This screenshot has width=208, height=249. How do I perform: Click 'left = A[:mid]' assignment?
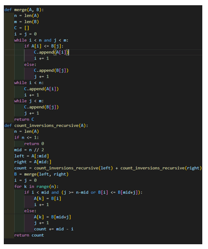click(x=31, y=156)
